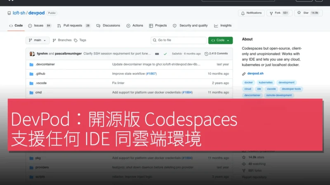Viewport: 330px width, 185px height.
Task: Open the Issues tab
Action: (40, 25)
